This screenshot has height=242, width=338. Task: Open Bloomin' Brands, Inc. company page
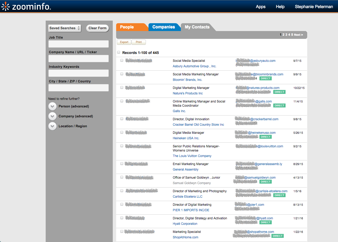(187, 80)
